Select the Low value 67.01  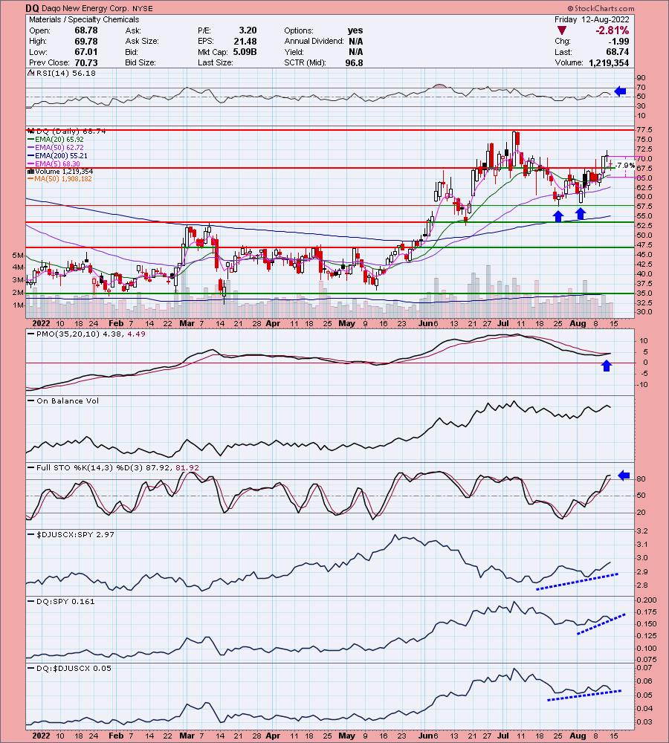coord(85,52)
